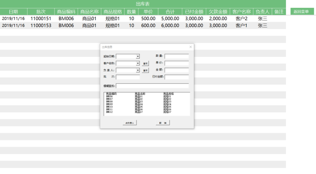Focus the 数量 input field
This screenshot has width=316, height=174.
tap(176, 56)
